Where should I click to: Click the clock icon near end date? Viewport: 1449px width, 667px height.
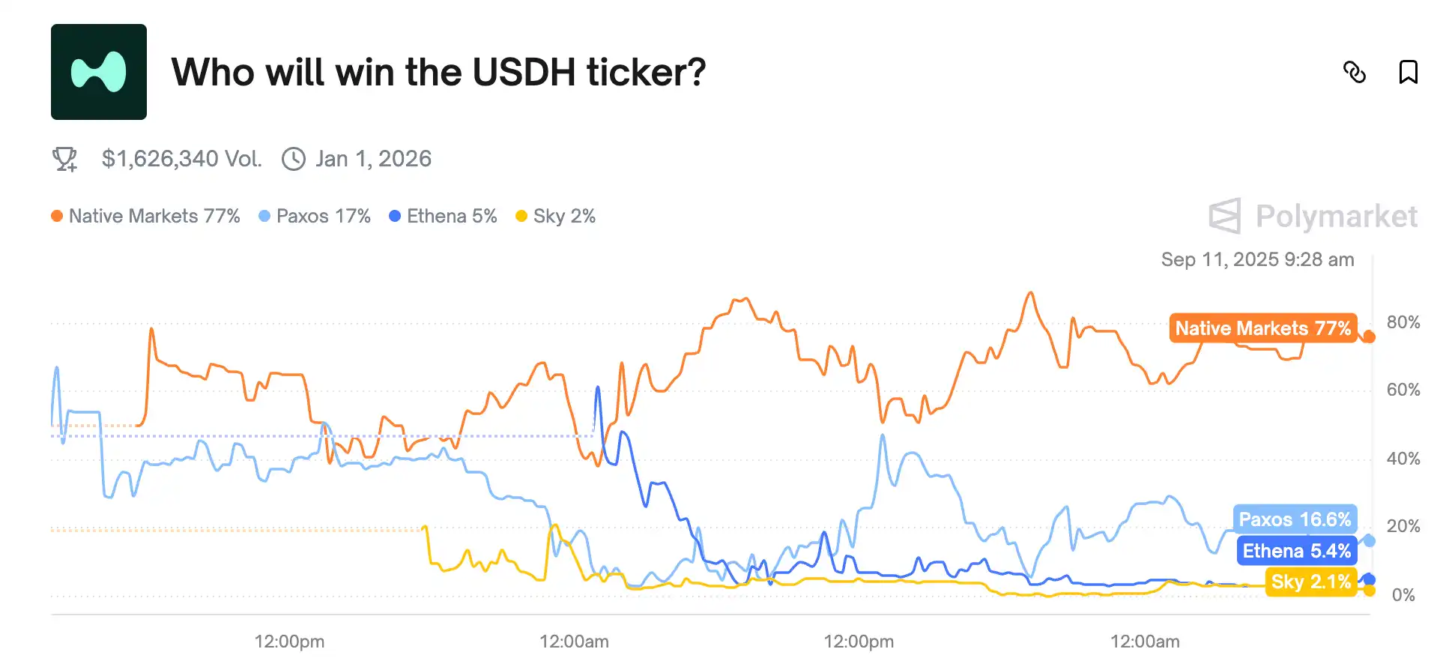294,159
